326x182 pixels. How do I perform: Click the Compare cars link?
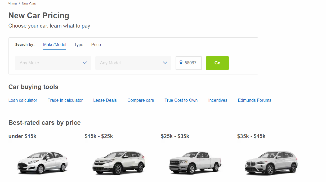click(x=141, y=100)
